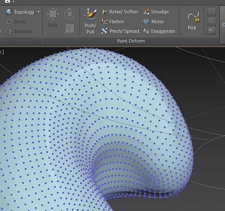This screenshot has height=211, width=225.
Task: Select the Smudge deform tool
Action: click(x=156, y=12)
